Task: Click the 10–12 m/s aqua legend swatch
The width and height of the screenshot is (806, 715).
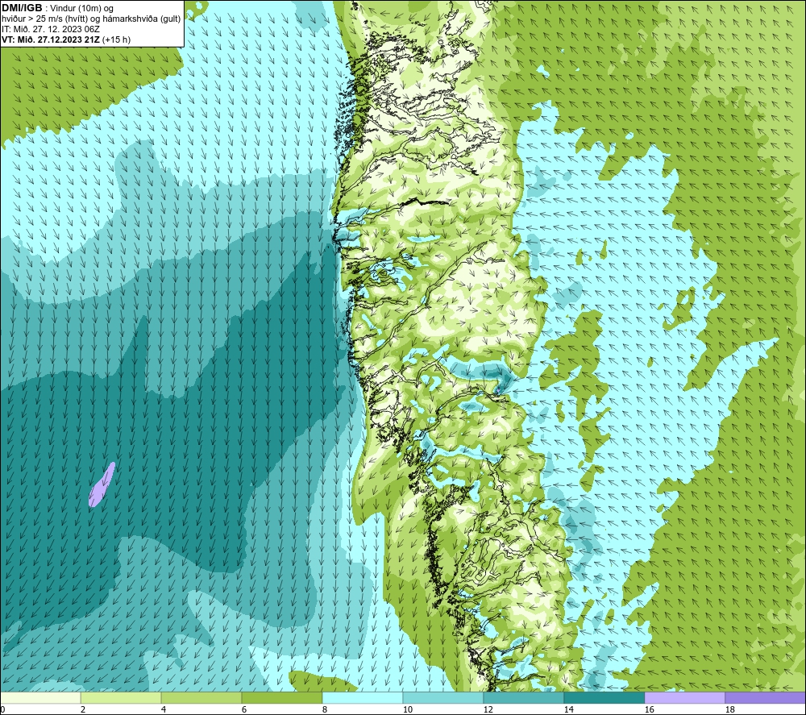Action: (443, 697)
